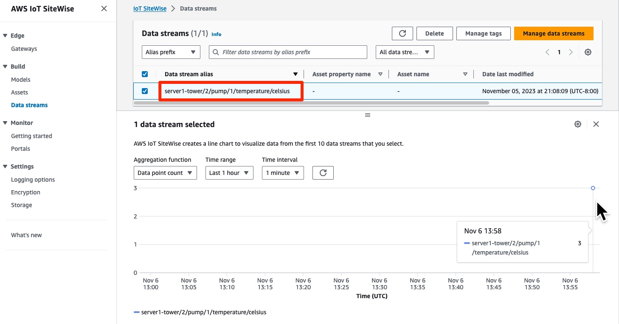This screenshot has width=619, height=324.
Task: Sort by Data stream alias column
Action: 295,74
